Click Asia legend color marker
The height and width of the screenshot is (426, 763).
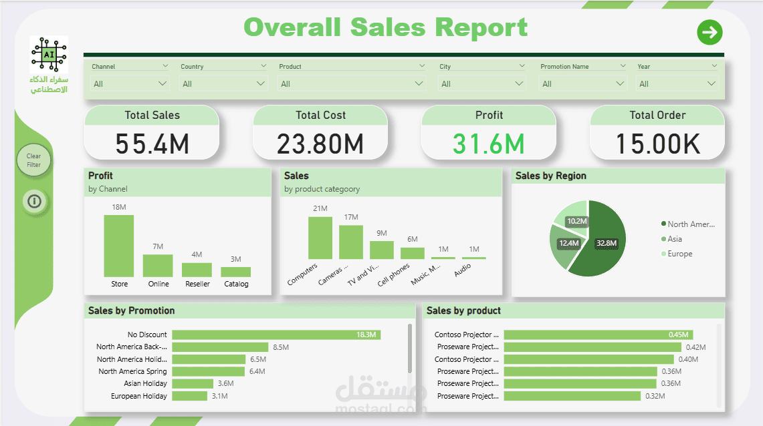pyautogui.click(x=664, y=238)
